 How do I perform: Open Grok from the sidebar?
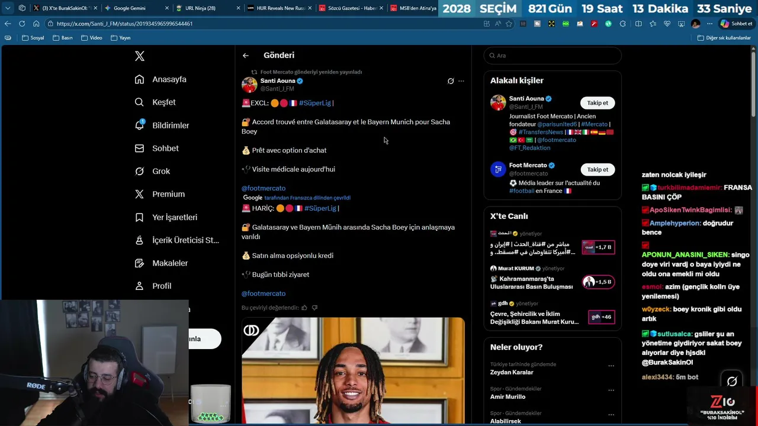pos(152,171)
